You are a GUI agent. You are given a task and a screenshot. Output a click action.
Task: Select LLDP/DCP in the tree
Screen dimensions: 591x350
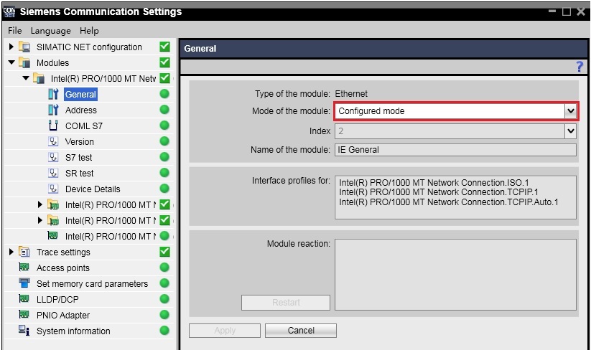[57, 300]
